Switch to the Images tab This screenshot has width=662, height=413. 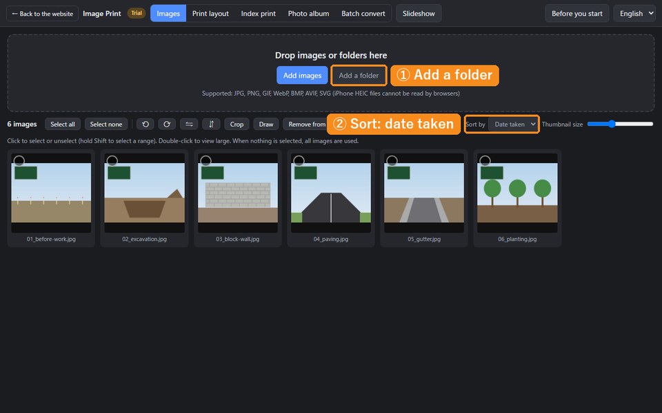(x=168, y=14)
